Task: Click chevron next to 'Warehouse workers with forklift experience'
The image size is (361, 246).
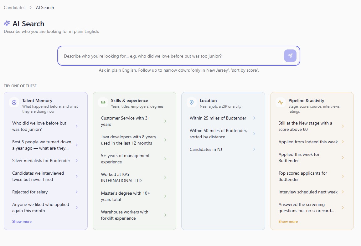Action: coord(165,215)
